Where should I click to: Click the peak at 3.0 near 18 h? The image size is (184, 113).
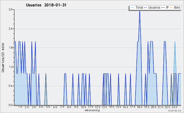(140, 11)
